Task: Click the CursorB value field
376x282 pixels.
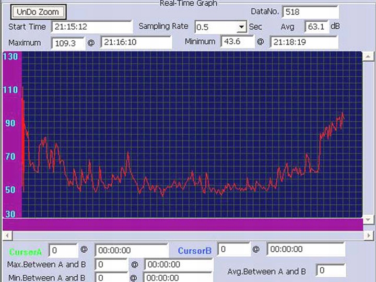Action: (232, 250)
